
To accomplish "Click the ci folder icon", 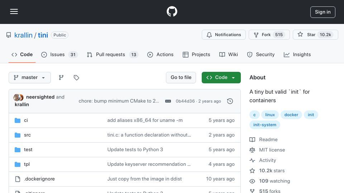I will [x=18, y=120].
